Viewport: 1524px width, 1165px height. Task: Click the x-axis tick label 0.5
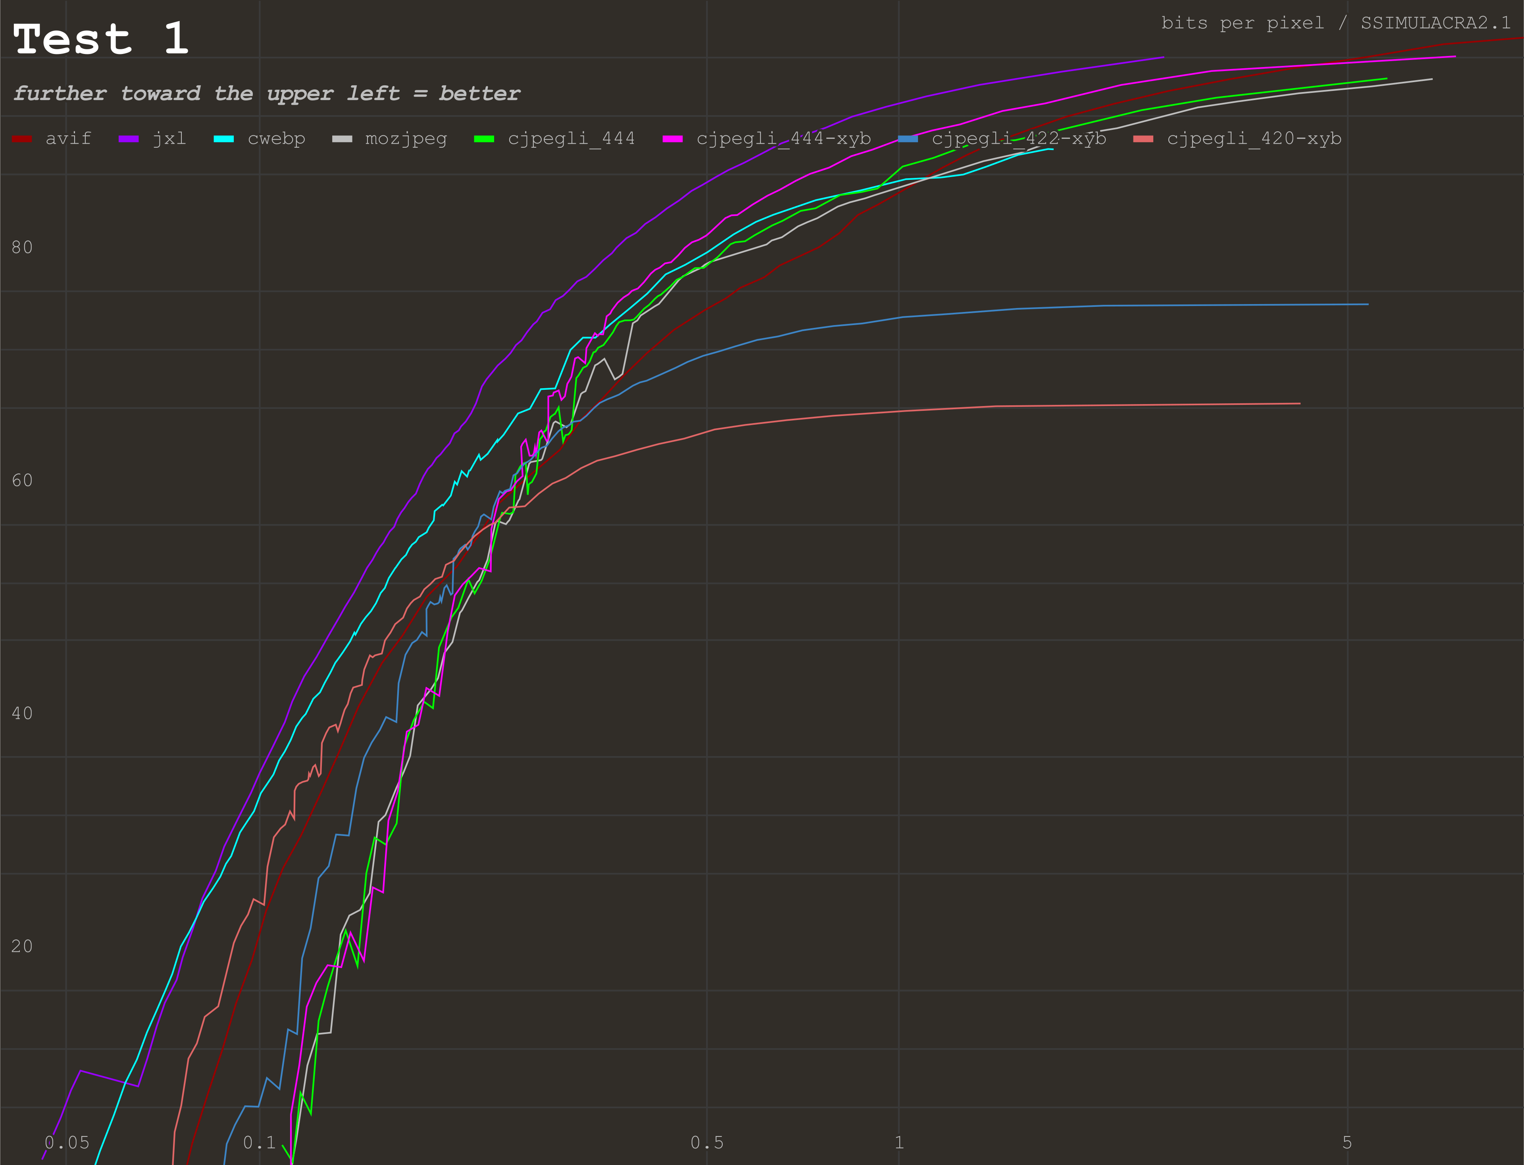(706, 1142)
